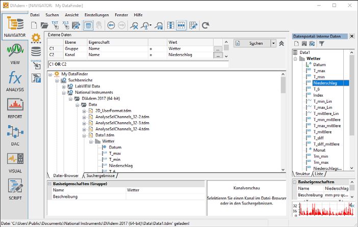
Task: Click the funnel filter icon in Datenportal
Action: point(321,44)
